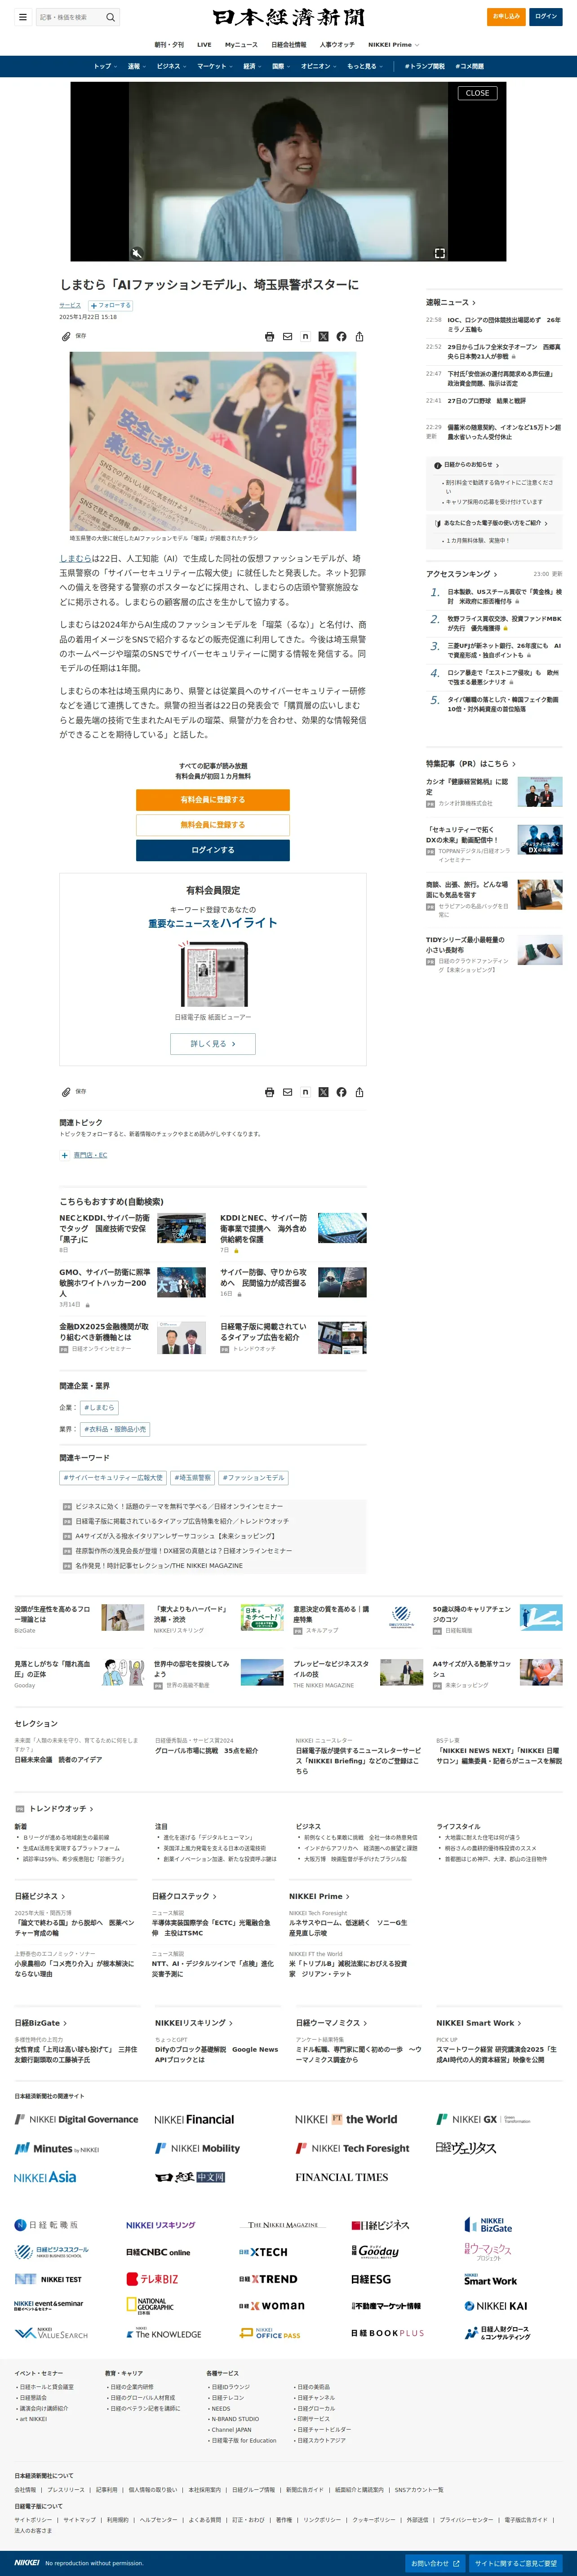This screenshot has height=2576, width=577.
Task: Click the orange 有料会員に登録する button
Action: point(213,800)
